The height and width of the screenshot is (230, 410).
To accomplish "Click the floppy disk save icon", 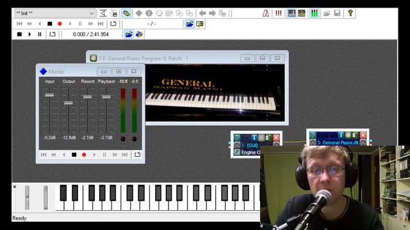I will 338,13.
